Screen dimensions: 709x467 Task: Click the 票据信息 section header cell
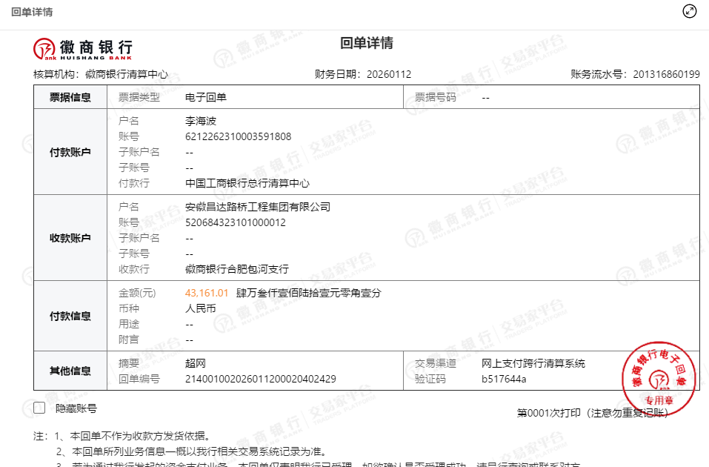70,97
